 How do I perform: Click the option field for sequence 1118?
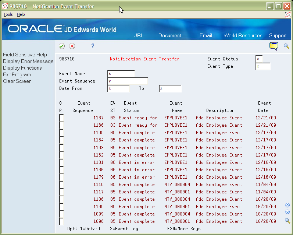[61, 185]
